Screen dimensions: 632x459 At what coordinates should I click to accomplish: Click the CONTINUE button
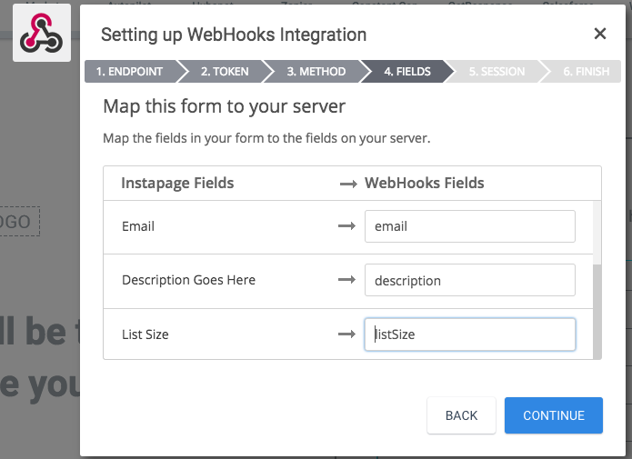(554, 415)
